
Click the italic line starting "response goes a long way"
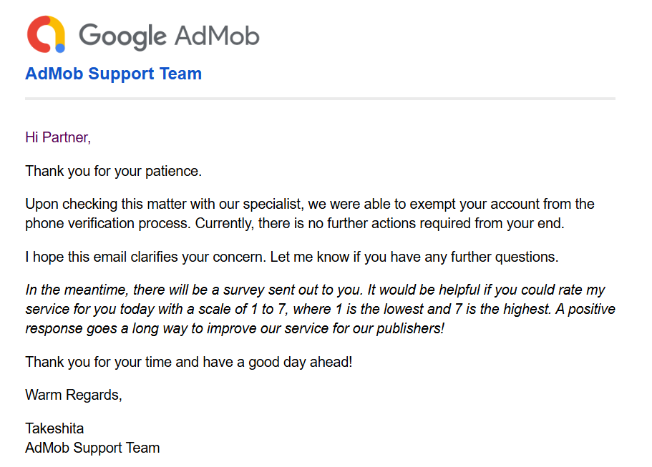pos(235,328)
